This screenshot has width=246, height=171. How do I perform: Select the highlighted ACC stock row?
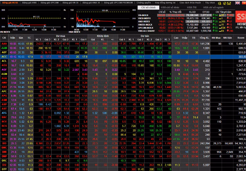coord(4,57)
